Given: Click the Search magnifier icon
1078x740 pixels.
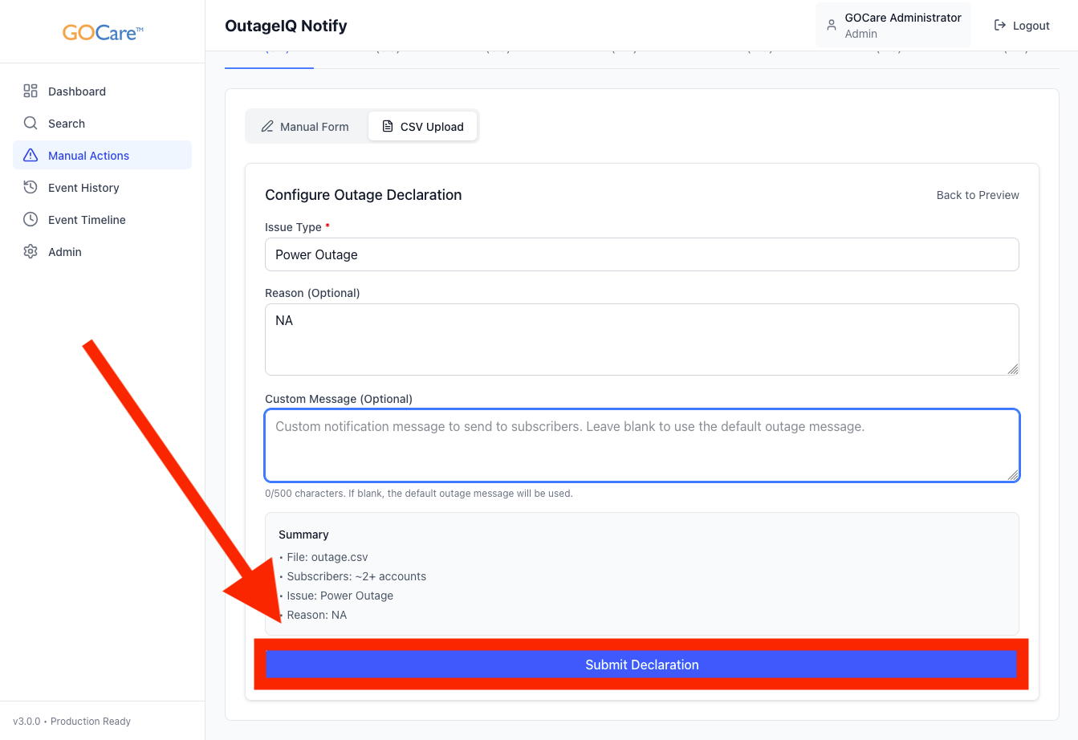Looking at the screenshot, I should pyautogui.click(x=31, y=123).
